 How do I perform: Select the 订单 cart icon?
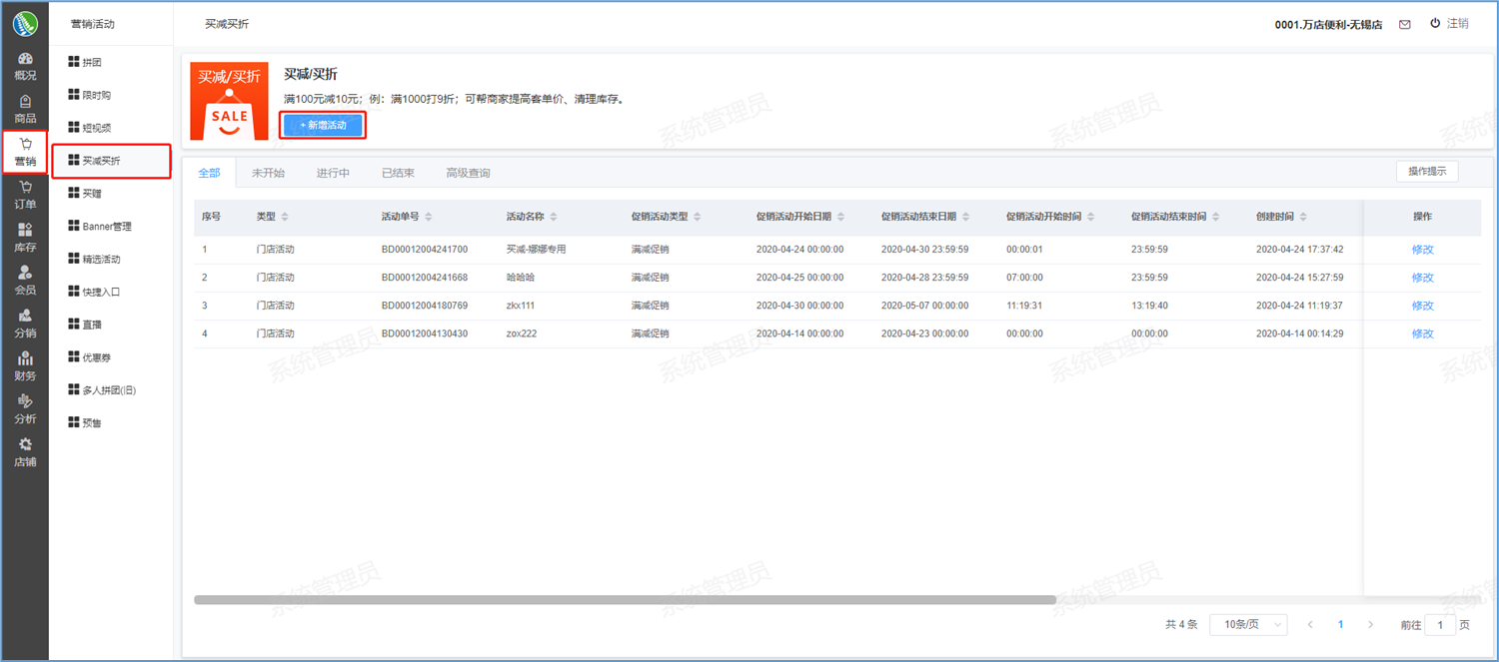pos(25,188)
